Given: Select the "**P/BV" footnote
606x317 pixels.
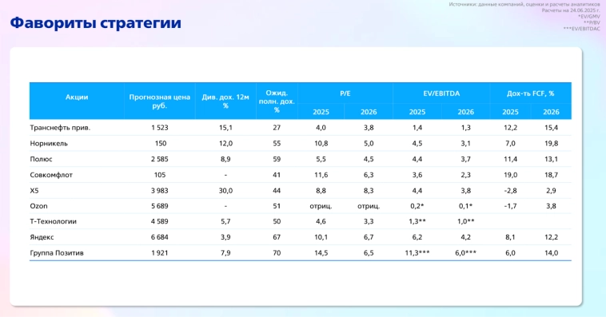Looking at the screenshot, I should tap(592, 23).
